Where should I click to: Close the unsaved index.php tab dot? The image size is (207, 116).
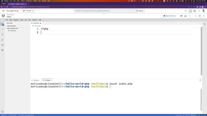tap(40, 23)
